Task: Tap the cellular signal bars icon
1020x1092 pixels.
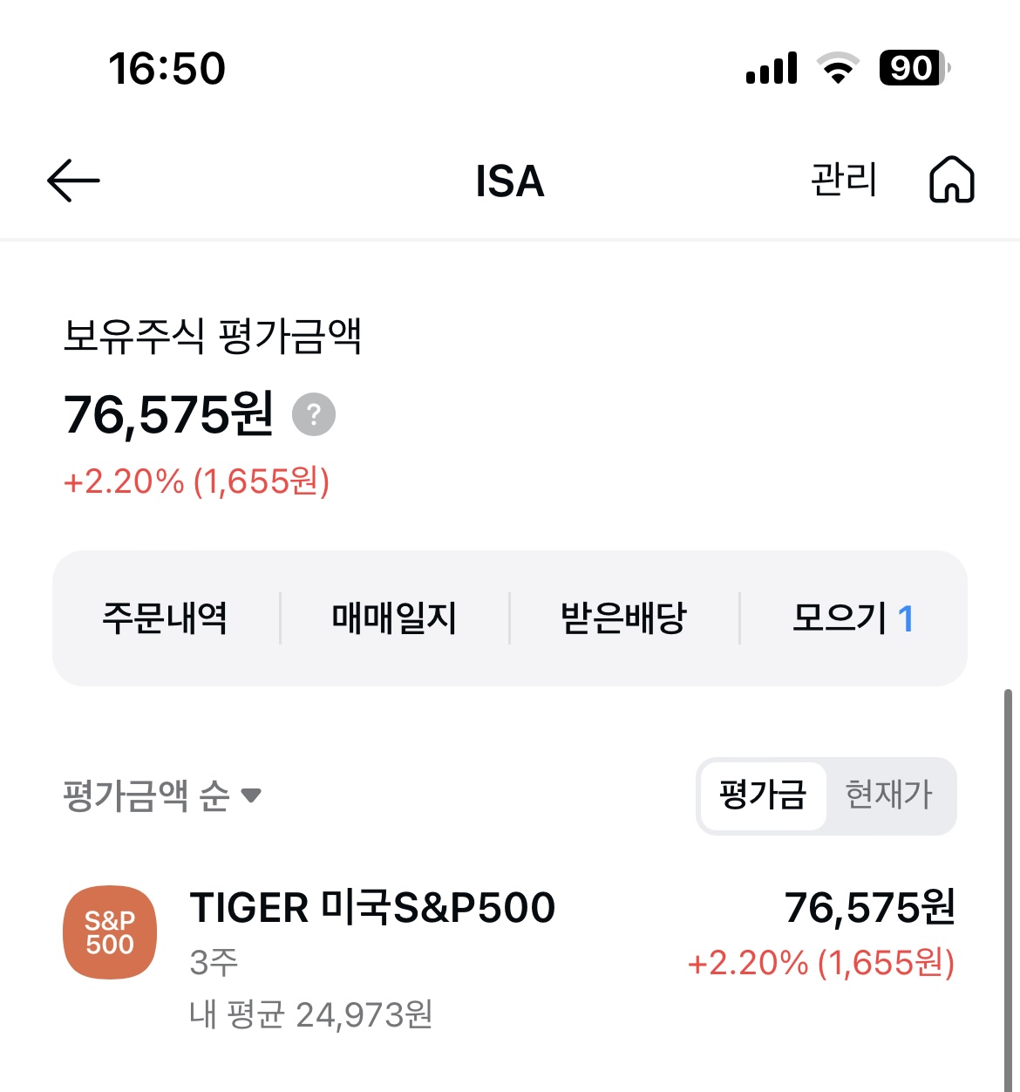Action: coord(772,68)
